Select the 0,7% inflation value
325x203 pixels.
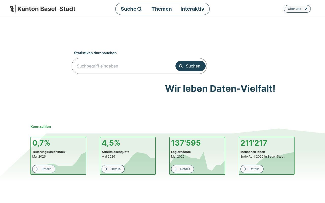tap(41, 143)
